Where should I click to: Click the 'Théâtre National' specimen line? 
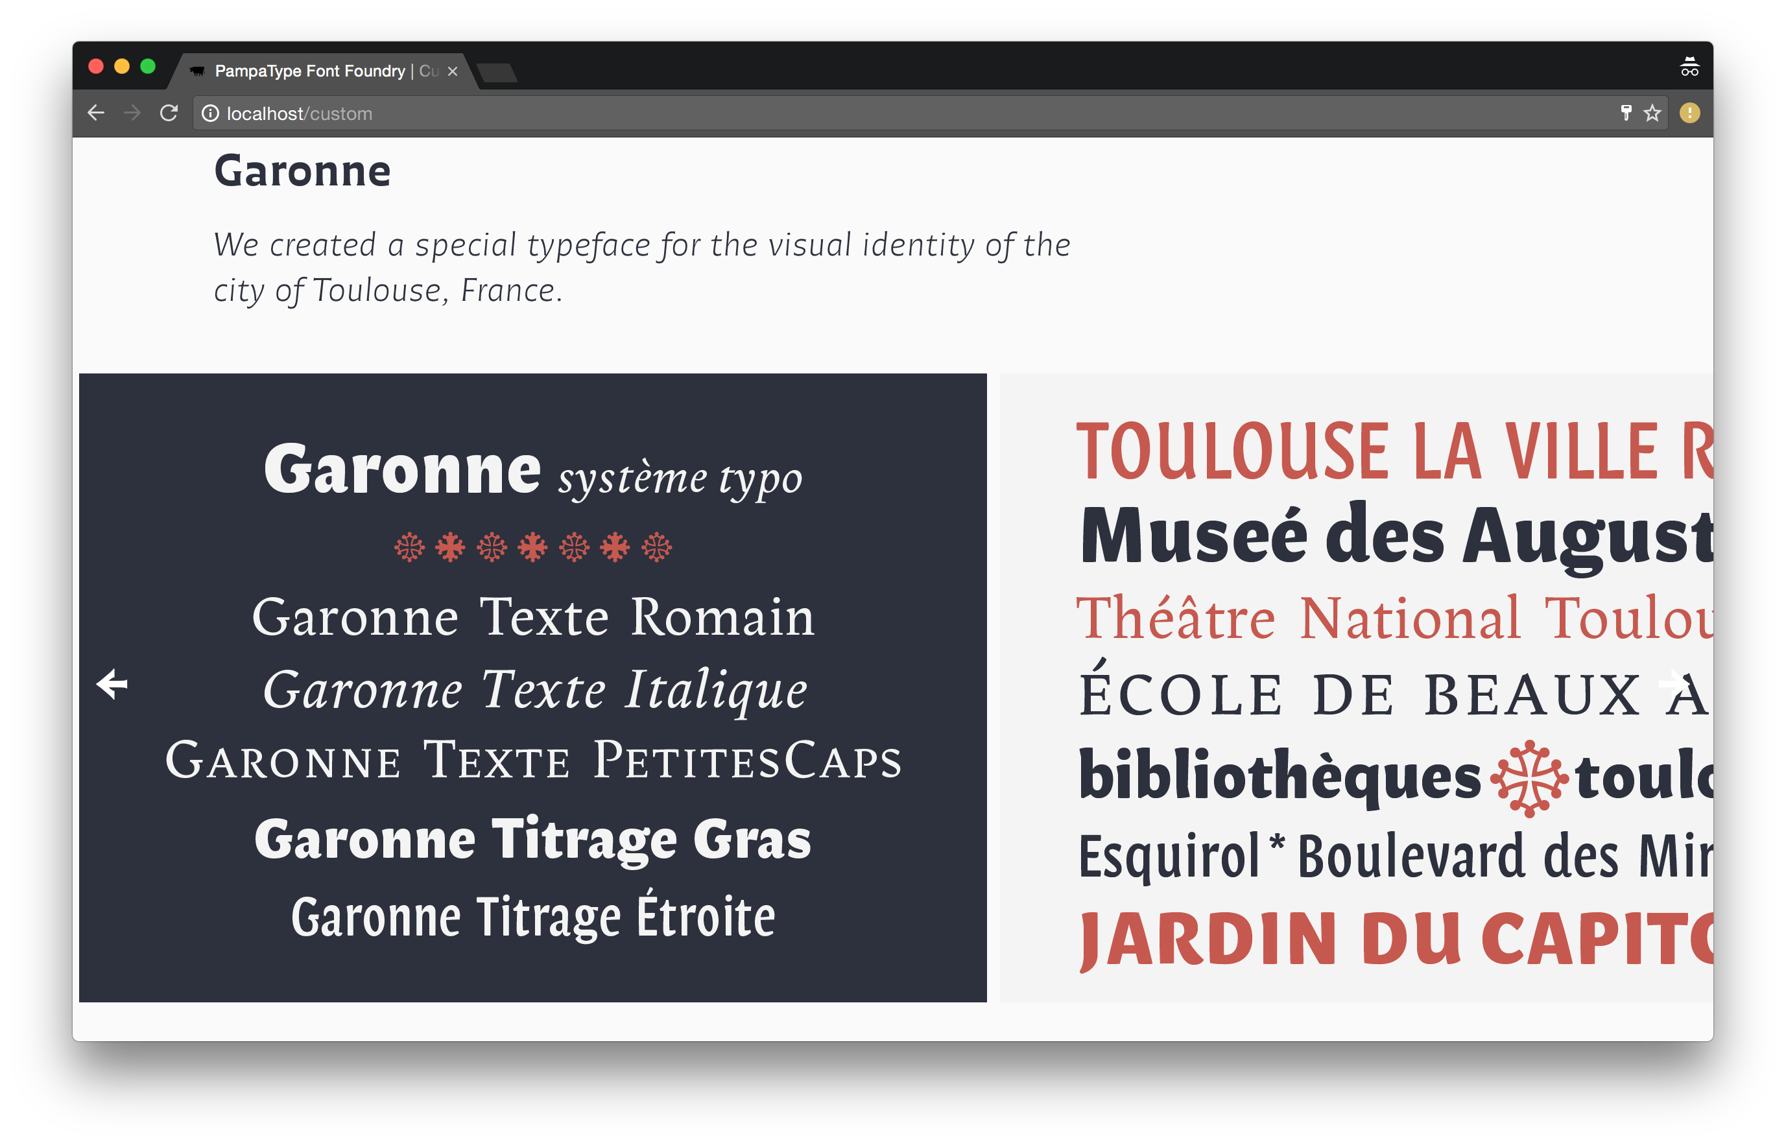coord(1395,617)
